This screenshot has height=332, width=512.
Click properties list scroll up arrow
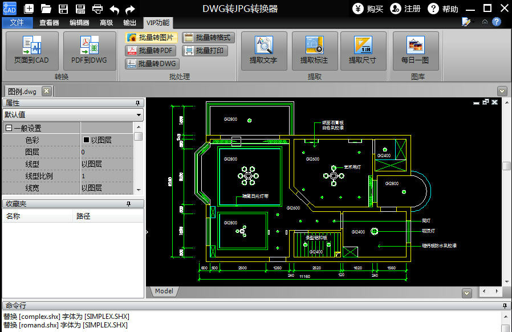(139, 127)
